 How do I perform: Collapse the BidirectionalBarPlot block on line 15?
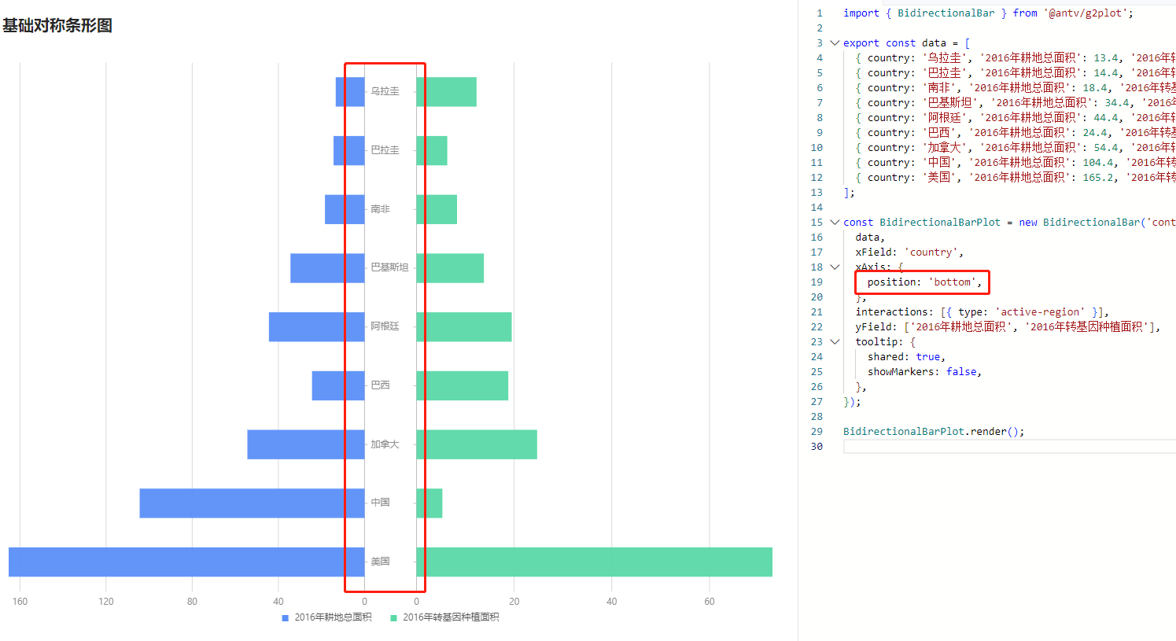click(x=833, y=222)
